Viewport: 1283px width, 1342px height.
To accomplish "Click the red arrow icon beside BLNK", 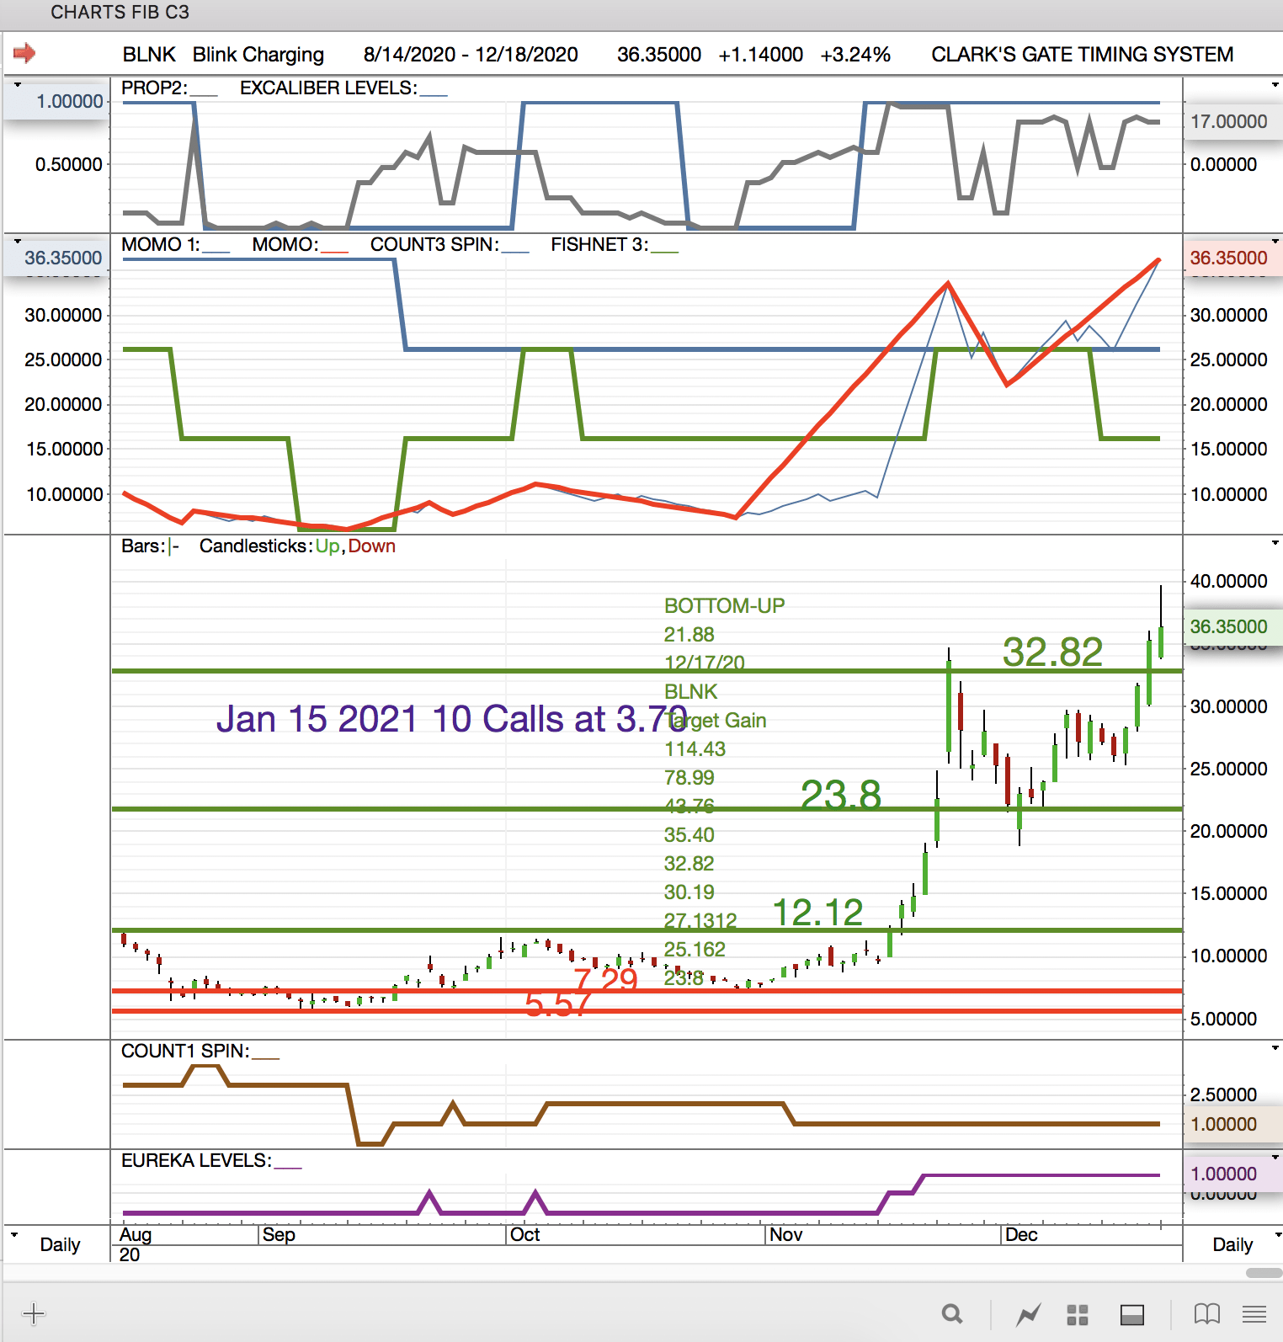I will [x=24, y=54].
